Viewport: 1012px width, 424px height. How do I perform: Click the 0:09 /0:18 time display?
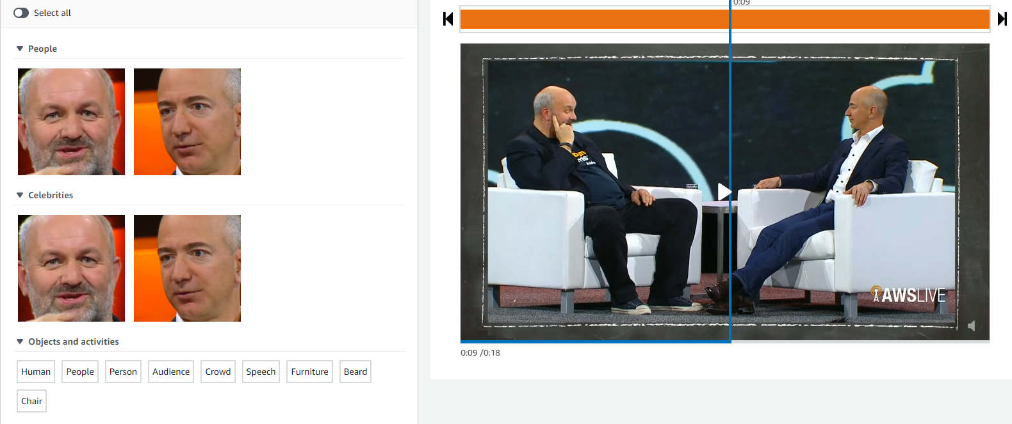coord(480,352)
